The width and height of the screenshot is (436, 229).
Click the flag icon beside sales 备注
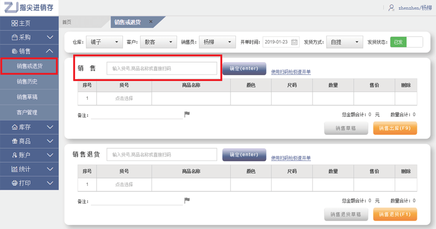point(187,114)
